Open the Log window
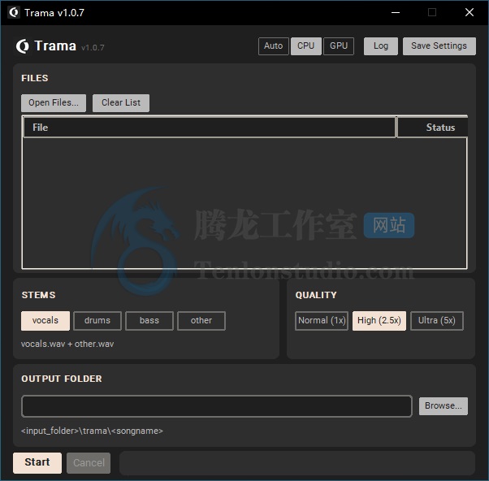Viewport: 489px width, 481px height. coord(381,46)
